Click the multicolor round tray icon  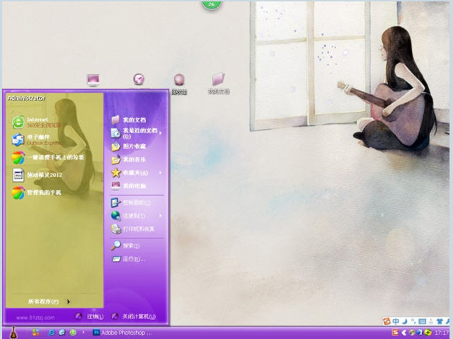coord(412,333)
